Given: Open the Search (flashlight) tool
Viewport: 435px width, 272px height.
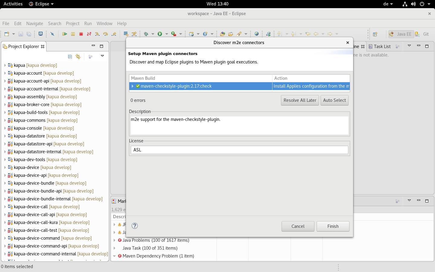Looking at the screenshot, I should click(x=239, y=34).
